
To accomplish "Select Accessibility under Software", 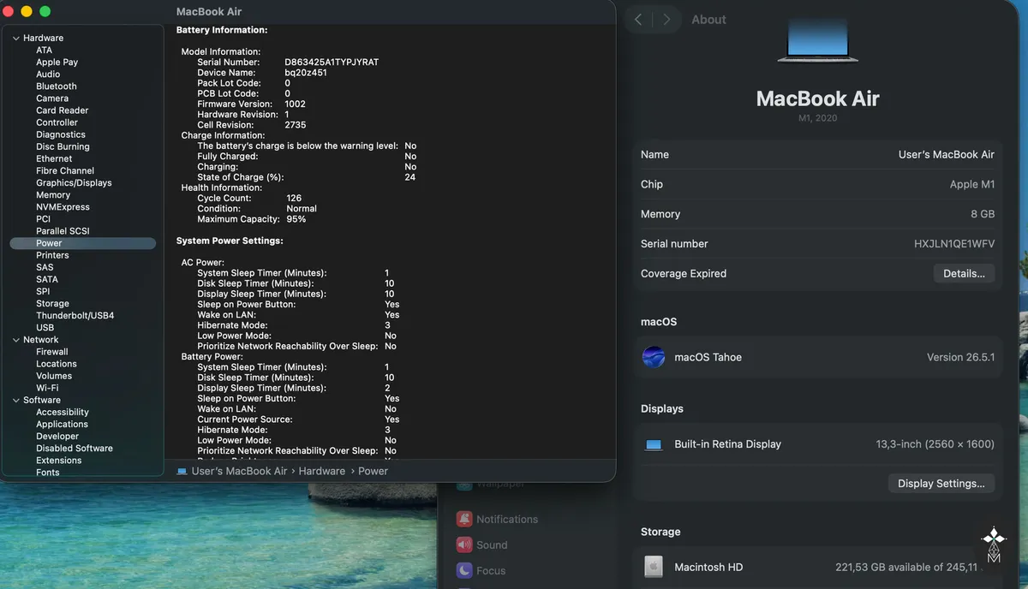I will (x=63, y=412).
